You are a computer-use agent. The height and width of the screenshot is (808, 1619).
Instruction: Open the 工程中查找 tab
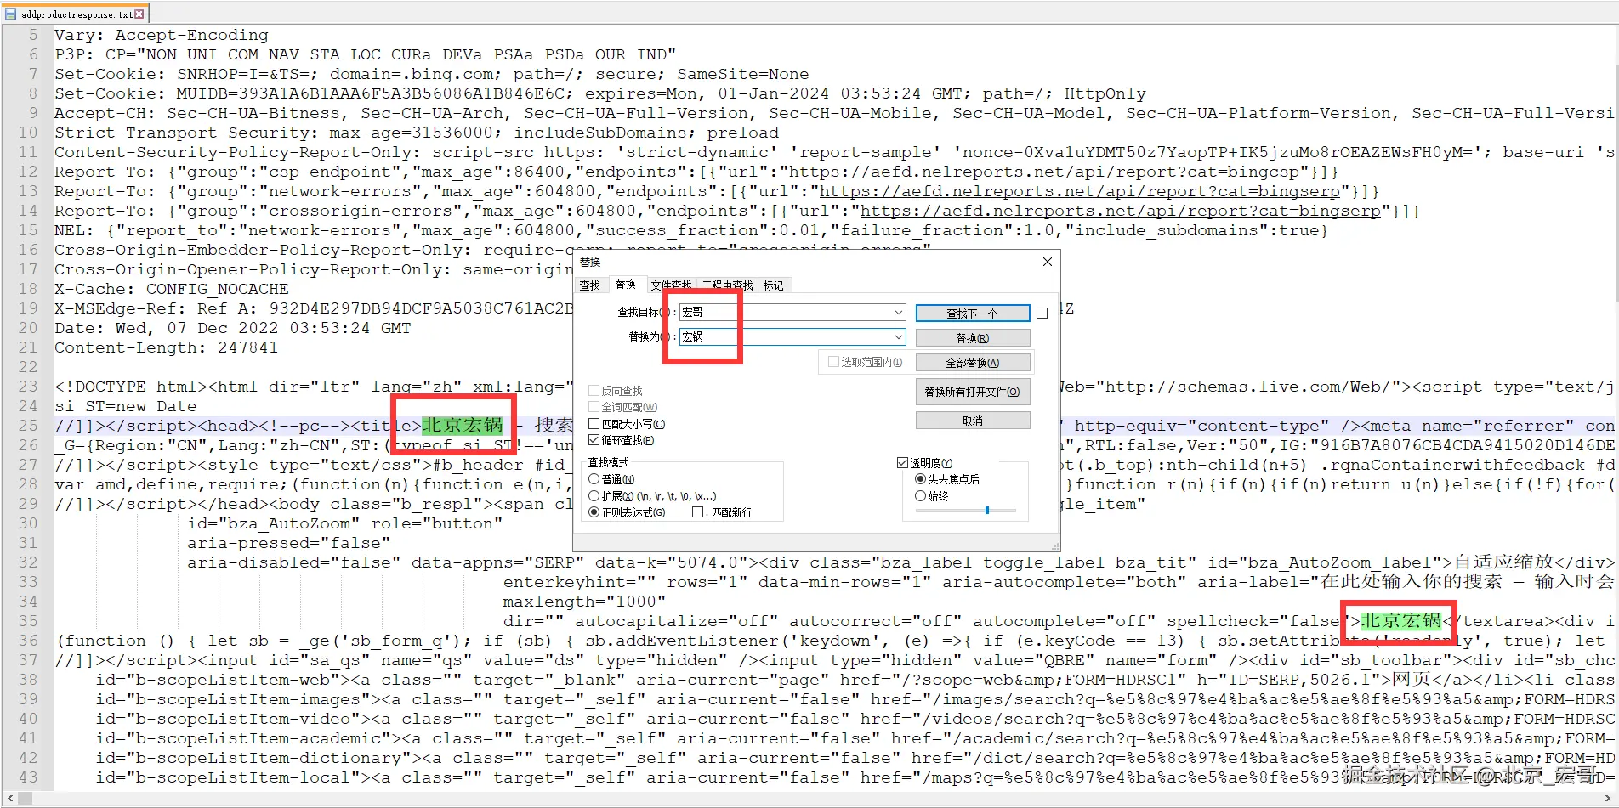728,285
